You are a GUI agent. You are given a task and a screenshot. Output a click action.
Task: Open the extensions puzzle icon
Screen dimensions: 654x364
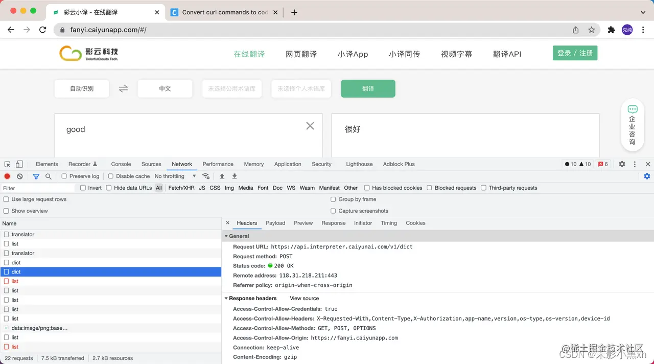pos(611,30)
